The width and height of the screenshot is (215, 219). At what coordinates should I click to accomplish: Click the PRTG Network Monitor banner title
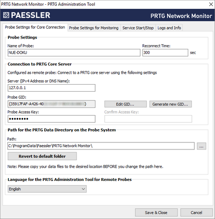(x=181, y=16)
